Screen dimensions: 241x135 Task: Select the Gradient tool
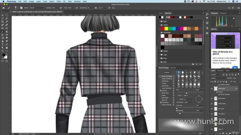pos(3,38)
